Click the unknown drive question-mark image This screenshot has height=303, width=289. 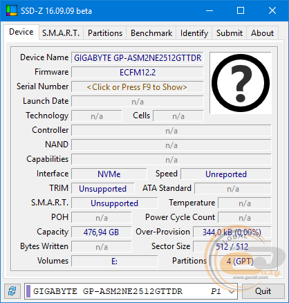pos(241,83)
